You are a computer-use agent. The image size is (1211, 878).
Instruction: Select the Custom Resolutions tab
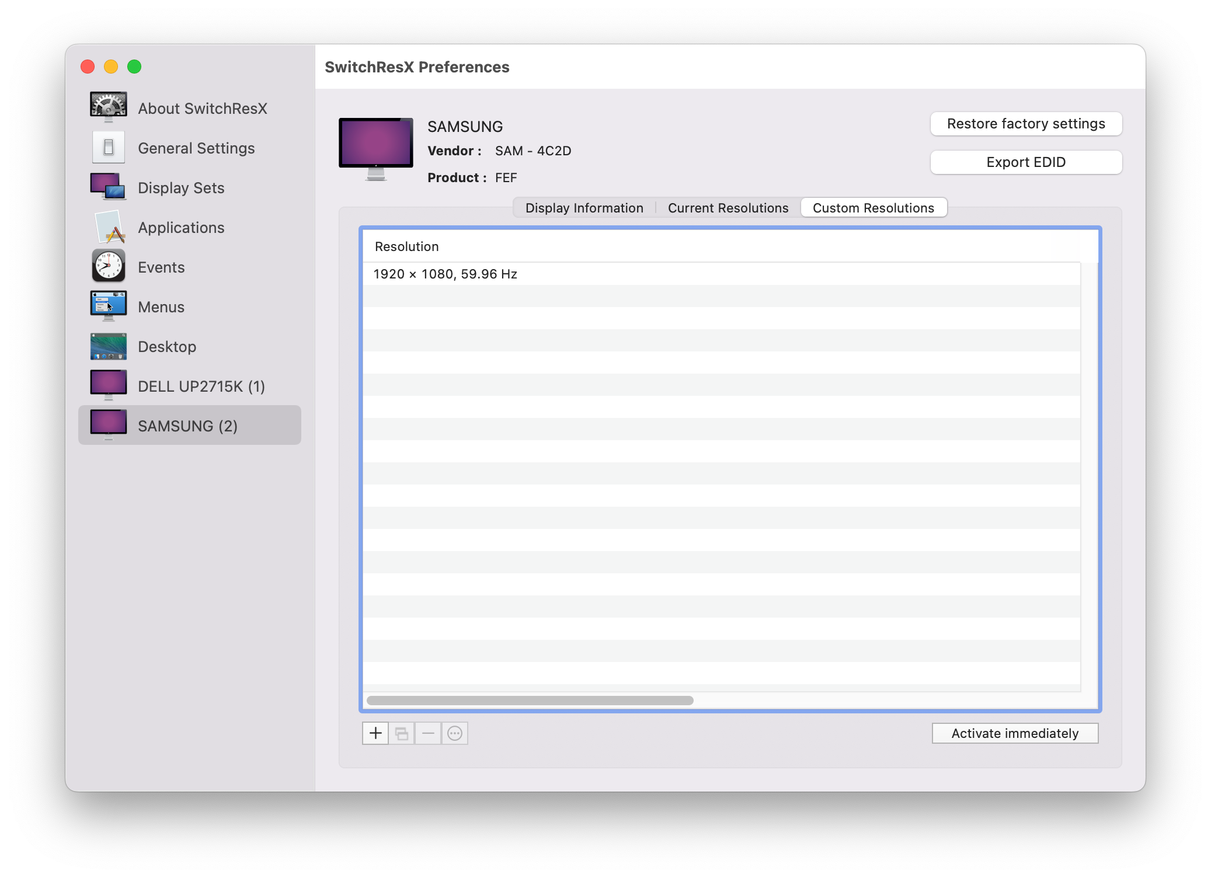click(874, 208)
